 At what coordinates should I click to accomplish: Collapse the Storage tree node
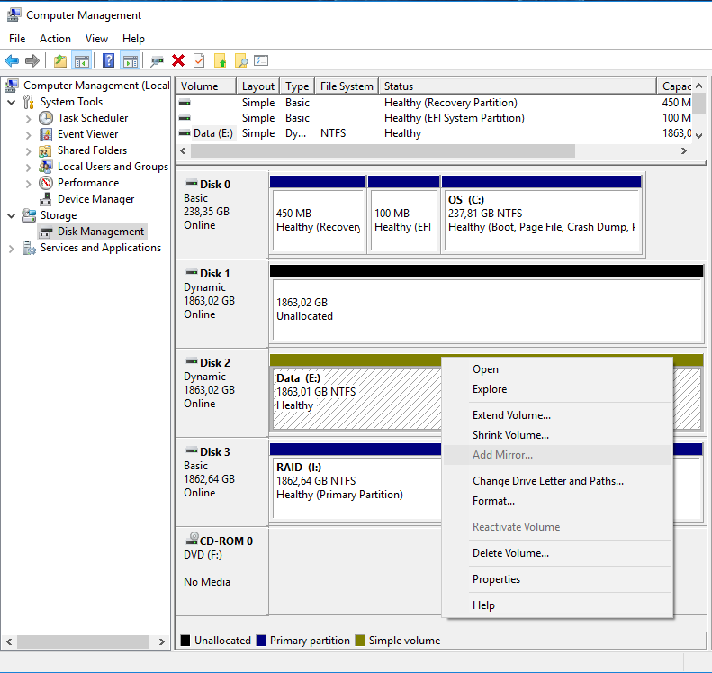click(12, 216)
